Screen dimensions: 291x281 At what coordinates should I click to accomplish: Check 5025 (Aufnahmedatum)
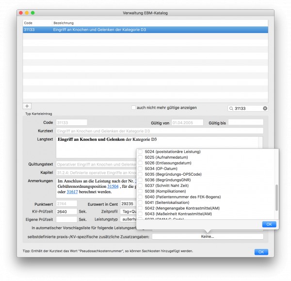pos(140,157)
